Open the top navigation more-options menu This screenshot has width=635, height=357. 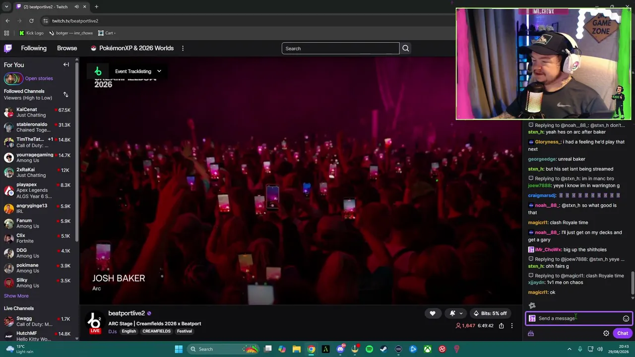pyautogui.click(x=183, y=48)
